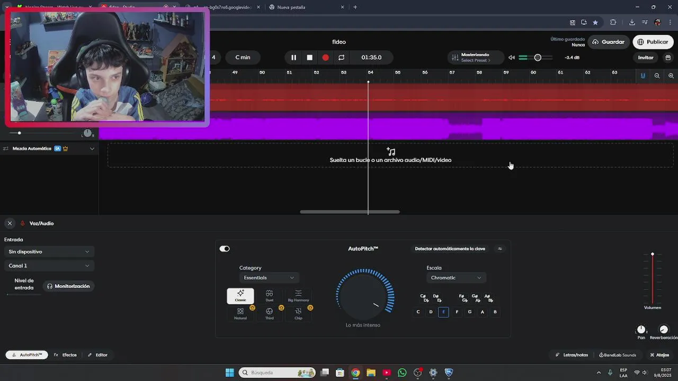Open browser extensions puzzle icon
The height and width of the screenshot is (381, 678).
tap(613, 22)
